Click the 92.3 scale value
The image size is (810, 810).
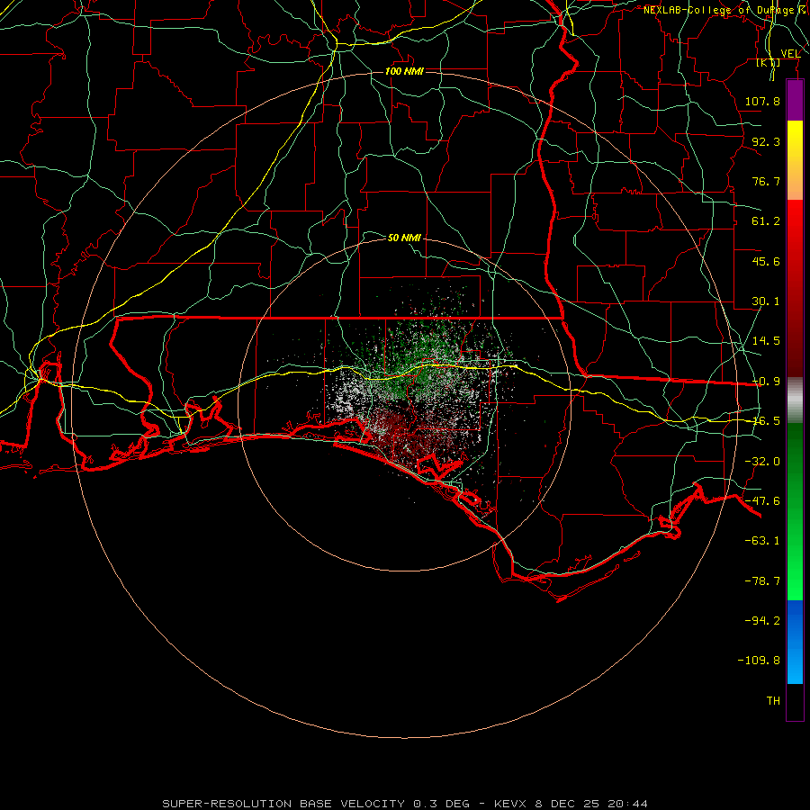[x=766, y=141]
